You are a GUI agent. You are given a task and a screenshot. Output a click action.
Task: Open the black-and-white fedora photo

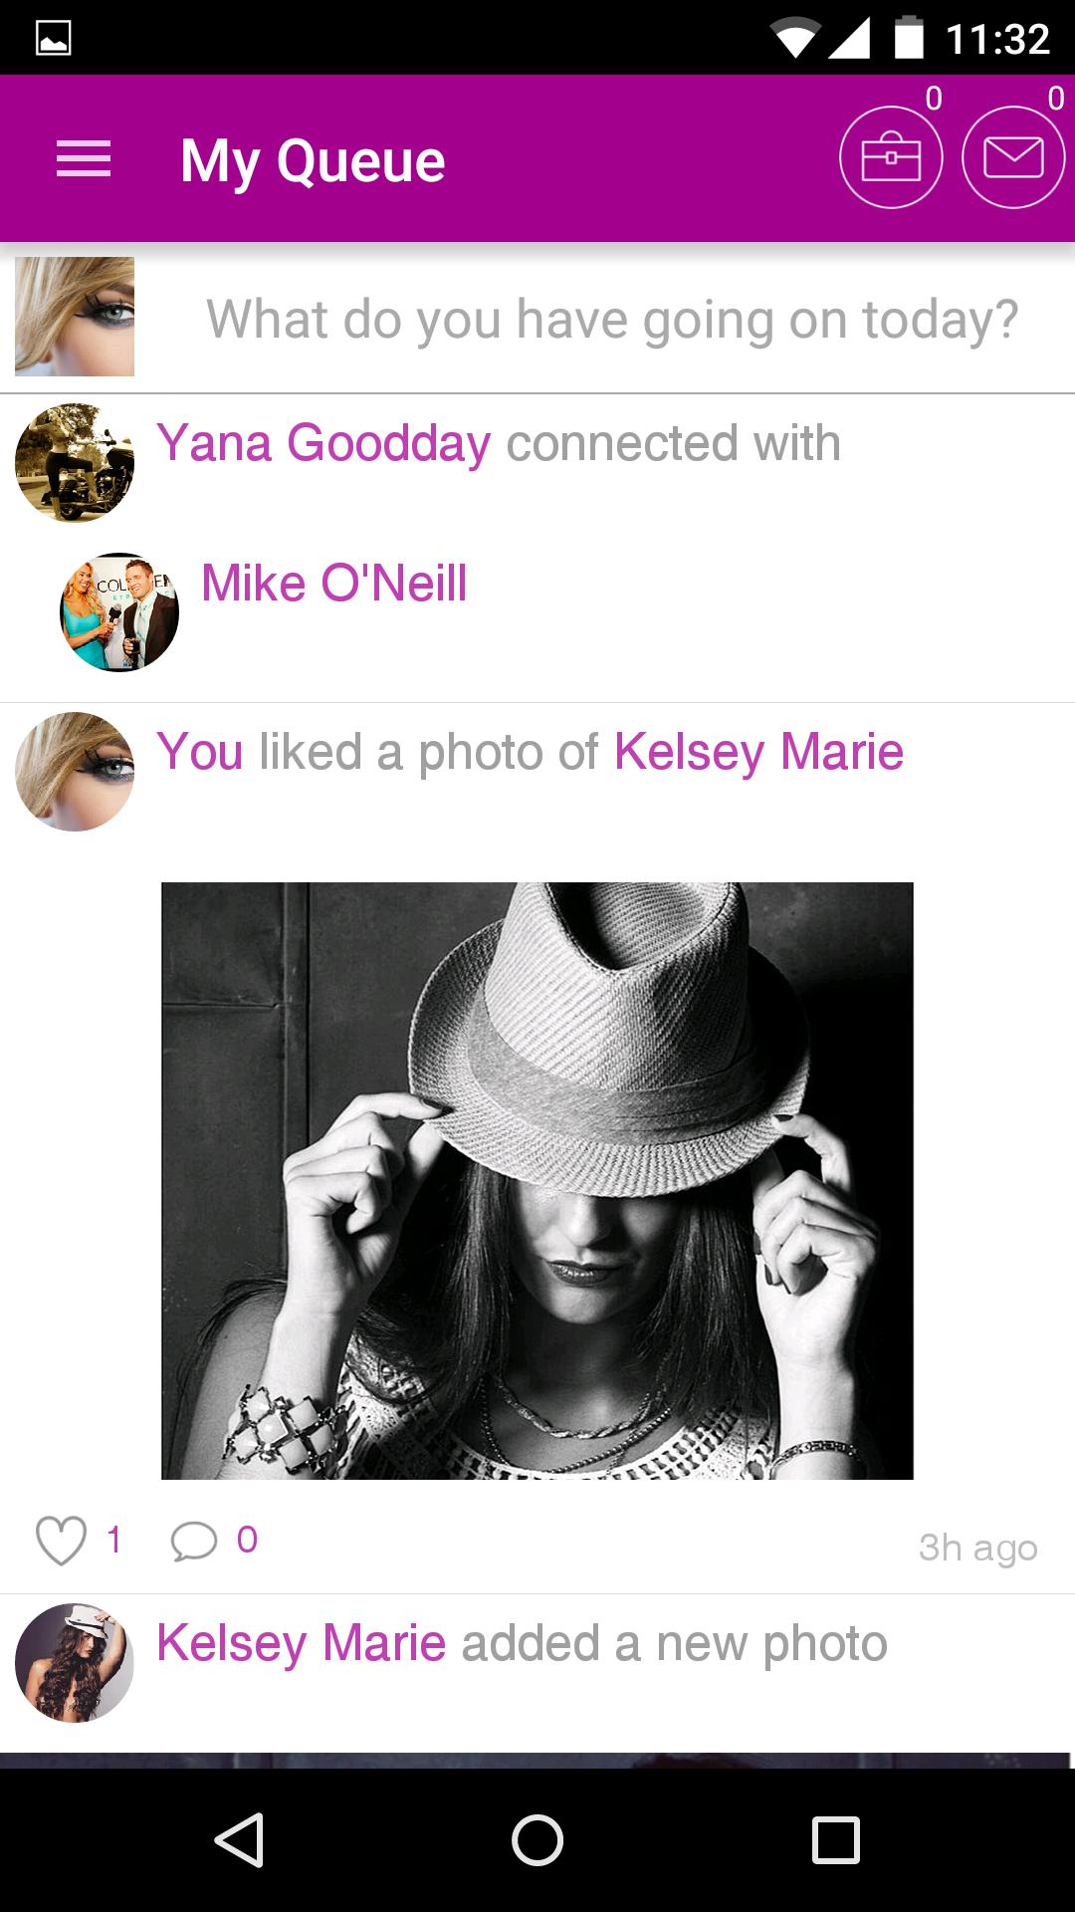tap(537, 1180)
